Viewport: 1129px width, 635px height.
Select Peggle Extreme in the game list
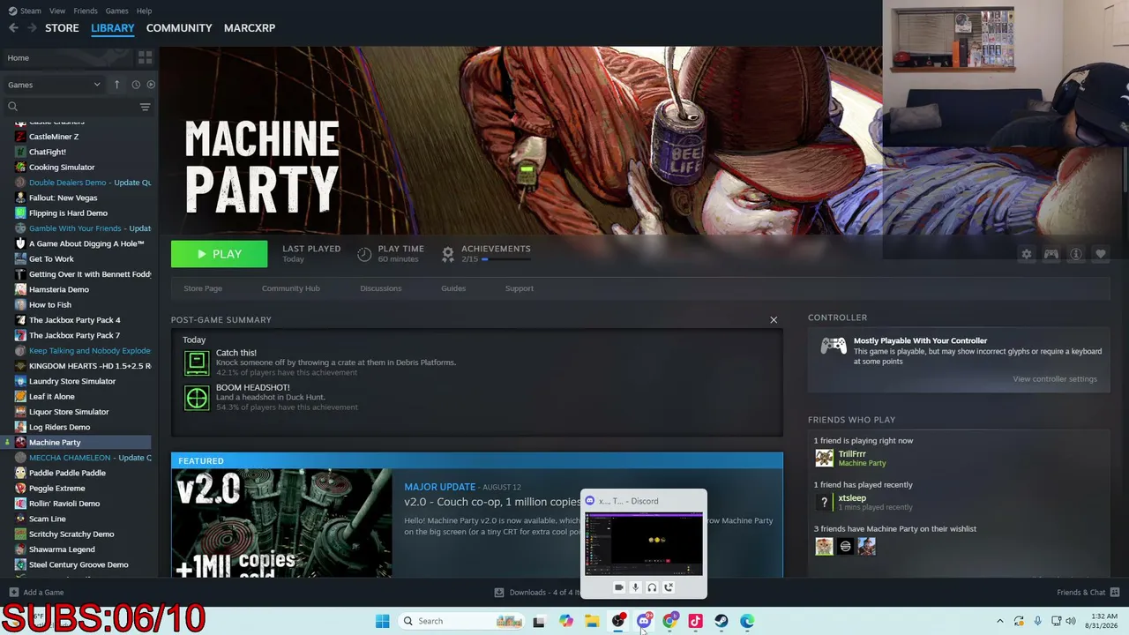pyautogui.click(x=57, y=488)
